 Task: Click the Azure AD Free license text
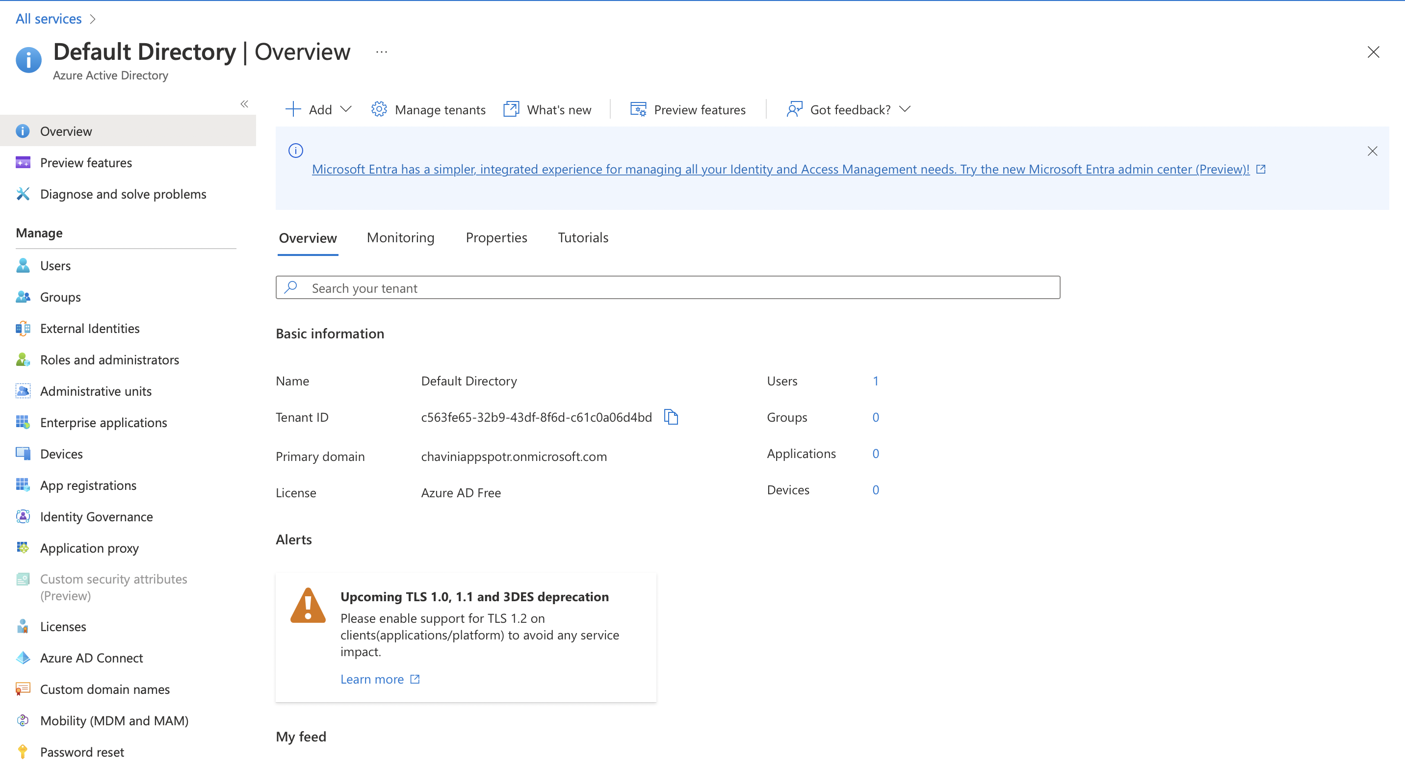461,493
